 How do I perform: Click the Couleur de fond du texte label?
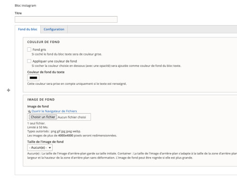click(46, 72)
